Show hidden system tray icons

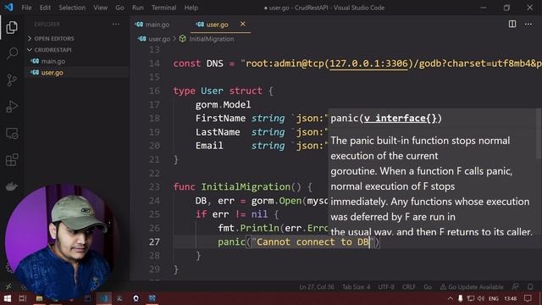[x=450, y=298]
